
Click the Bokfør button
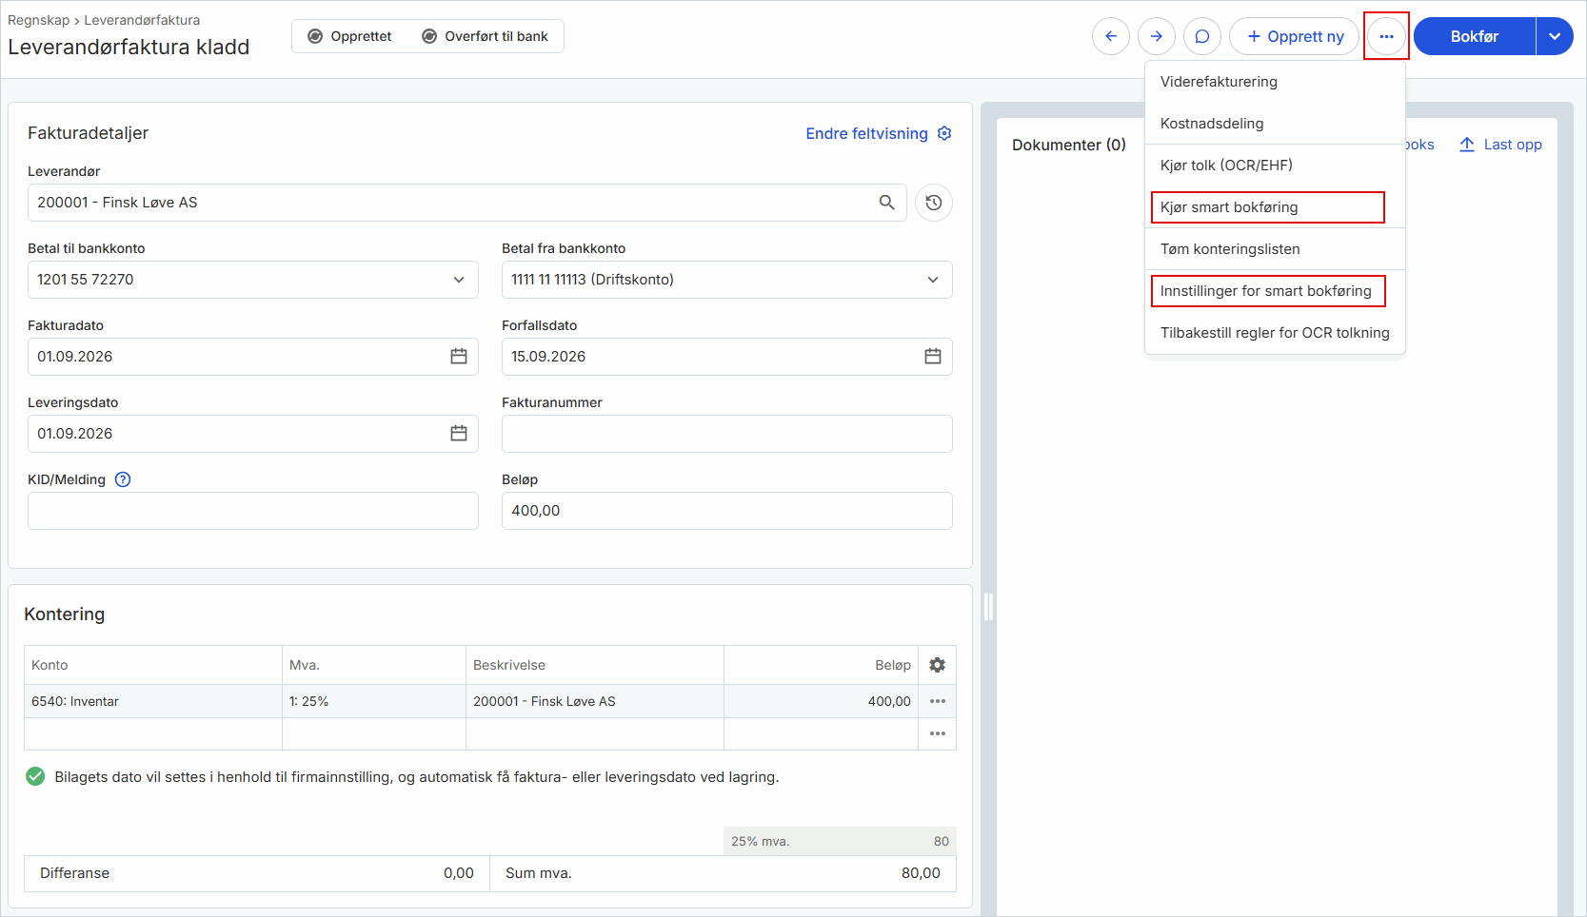click(x=1475, y=36)
